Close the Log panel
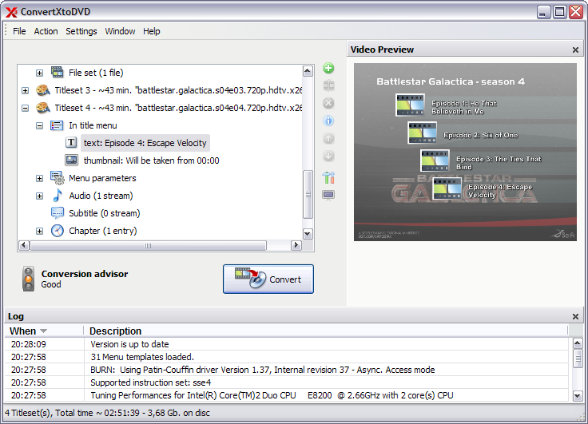 click(575, 317)
